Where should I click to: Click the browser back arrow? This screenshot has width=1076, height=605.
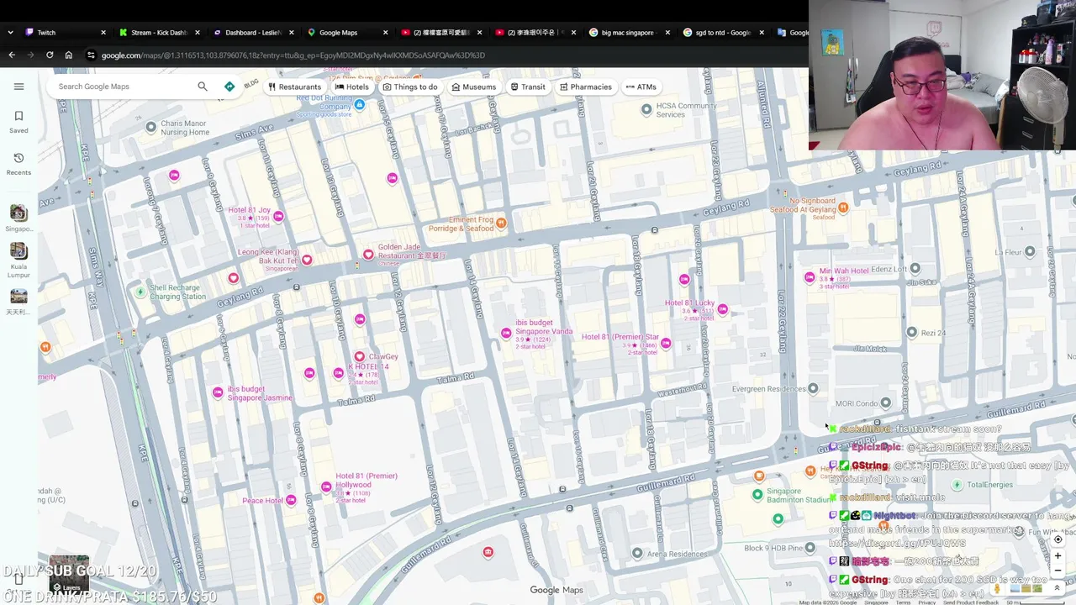[x=12, y=55]
